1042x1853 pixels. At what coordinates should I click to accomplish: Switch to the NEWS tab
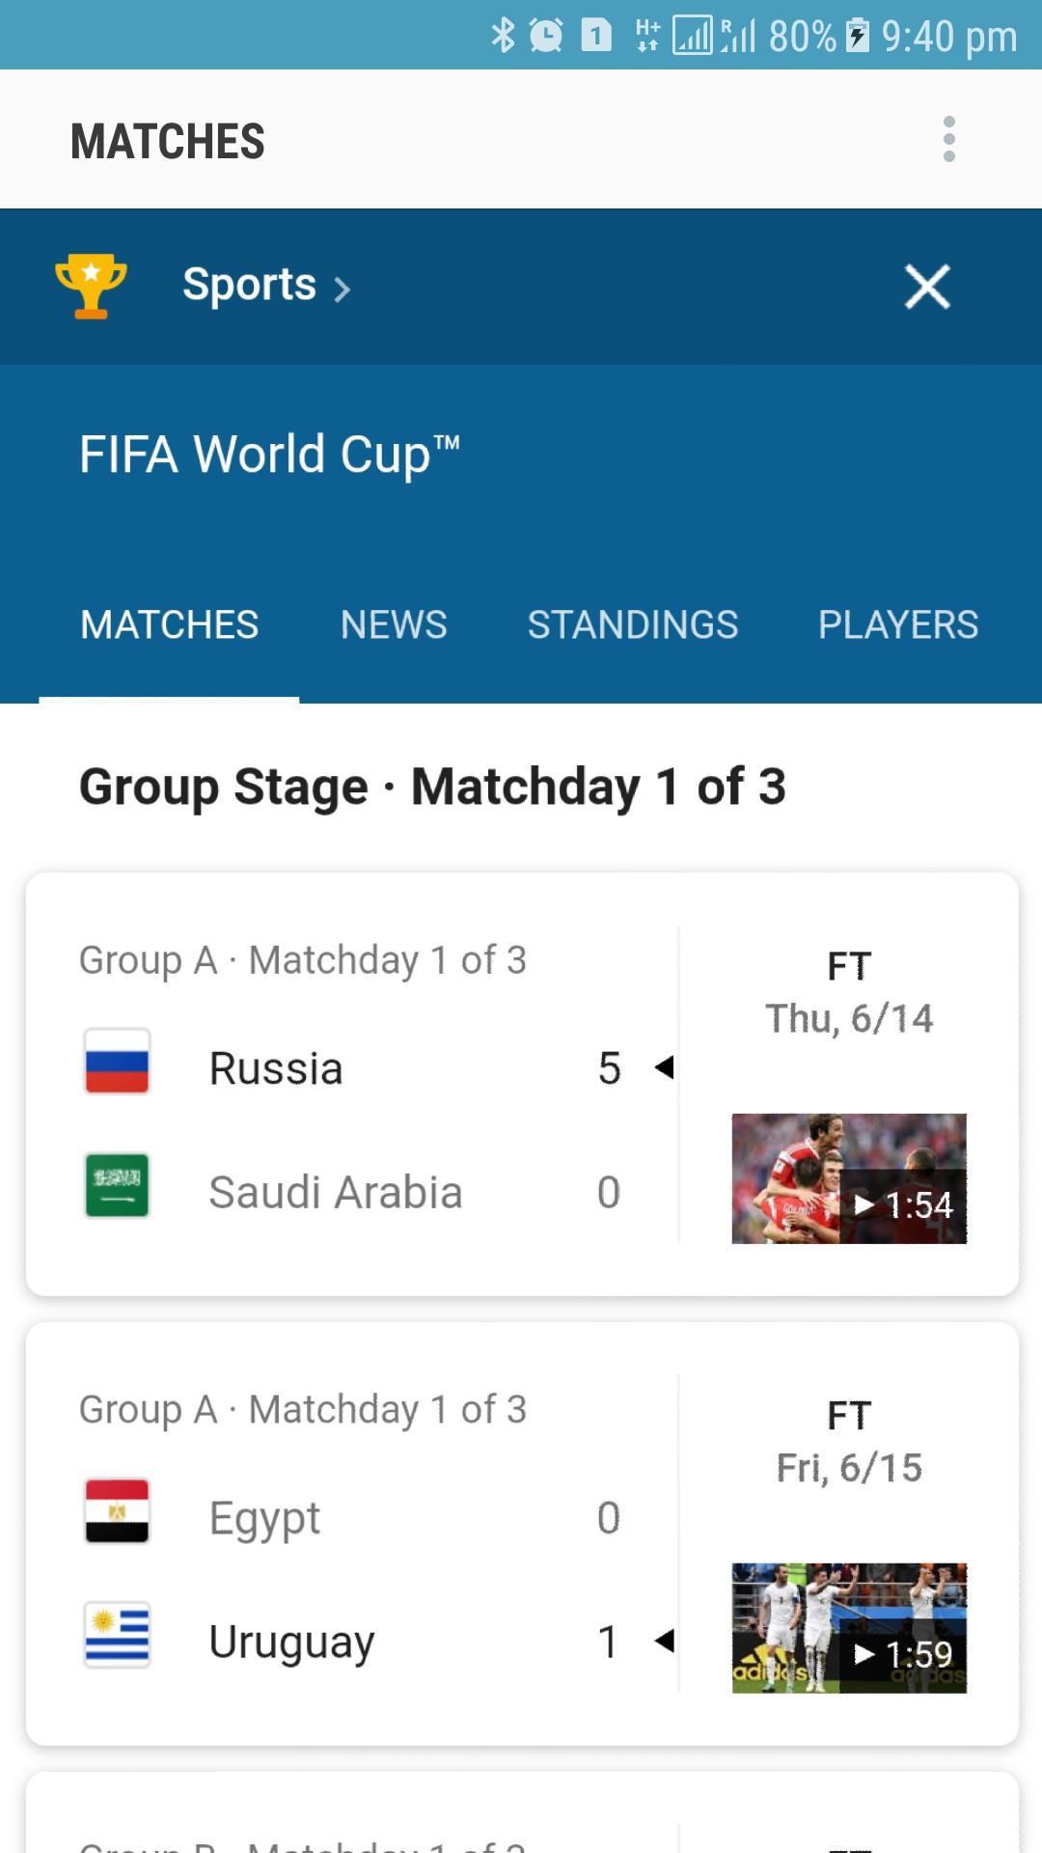click(394, 624)
